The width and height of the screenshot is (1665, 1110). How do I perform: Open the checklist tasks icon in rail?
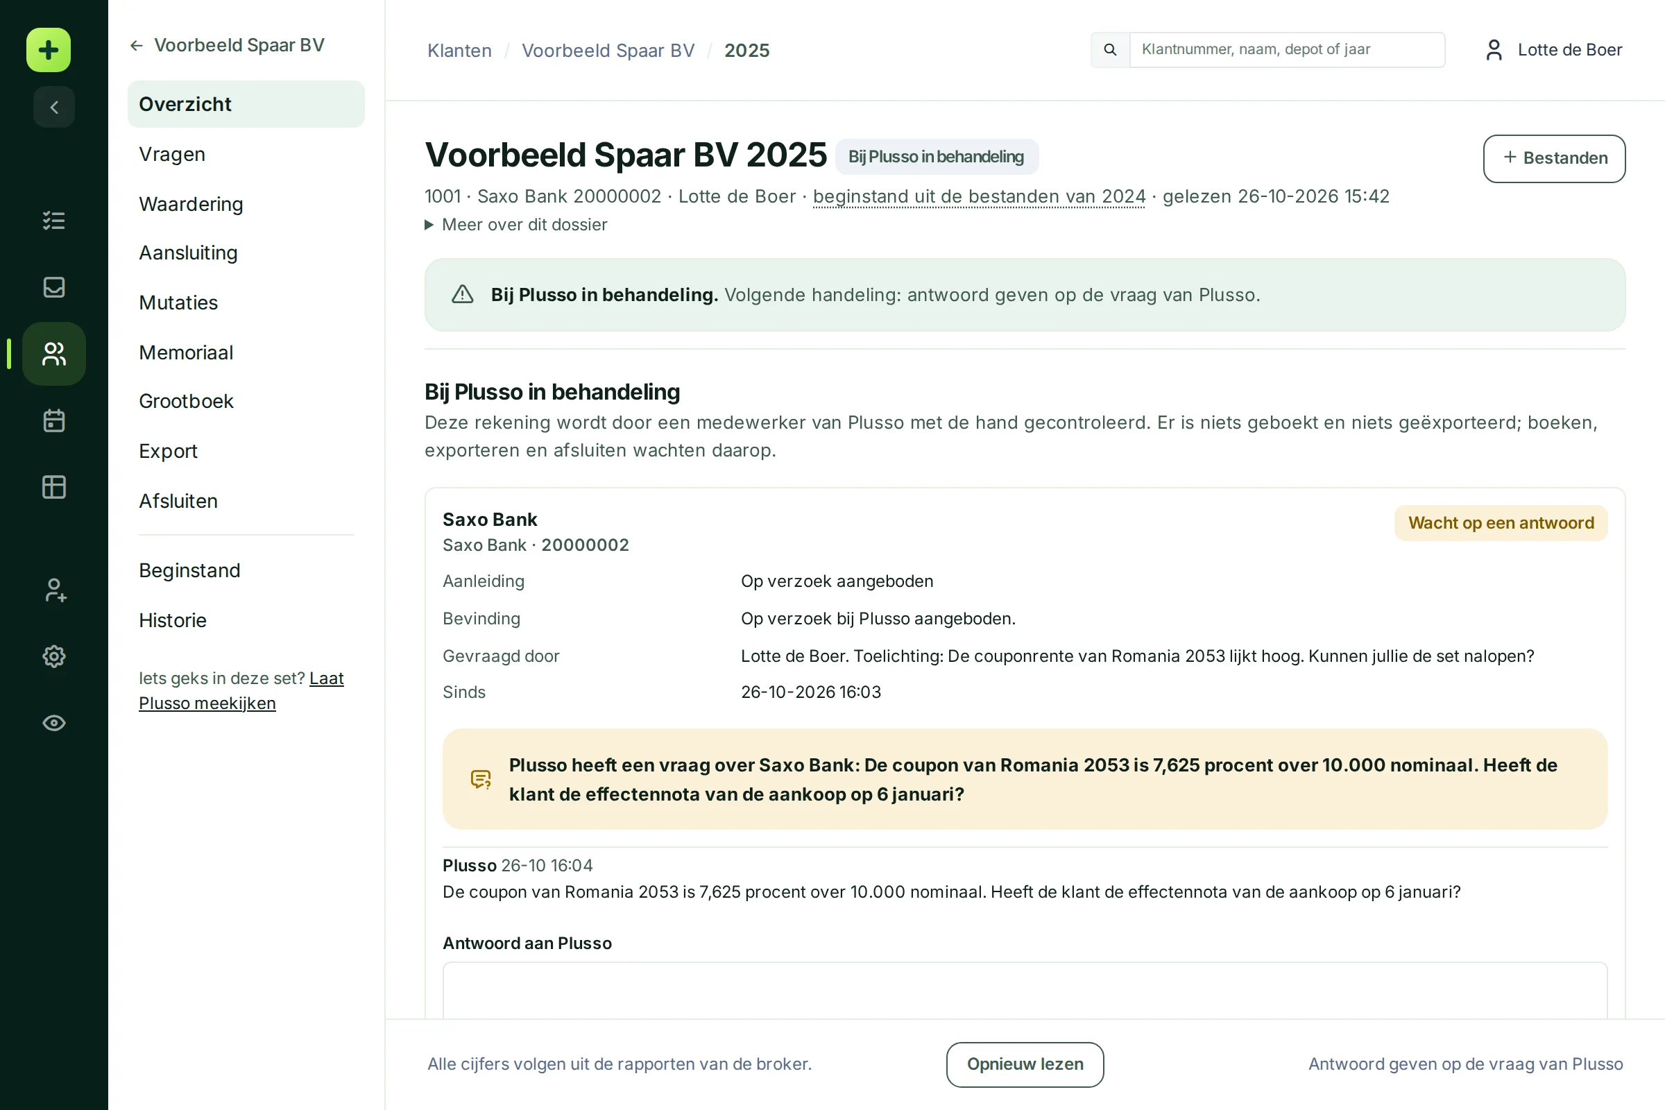[55, 221]
